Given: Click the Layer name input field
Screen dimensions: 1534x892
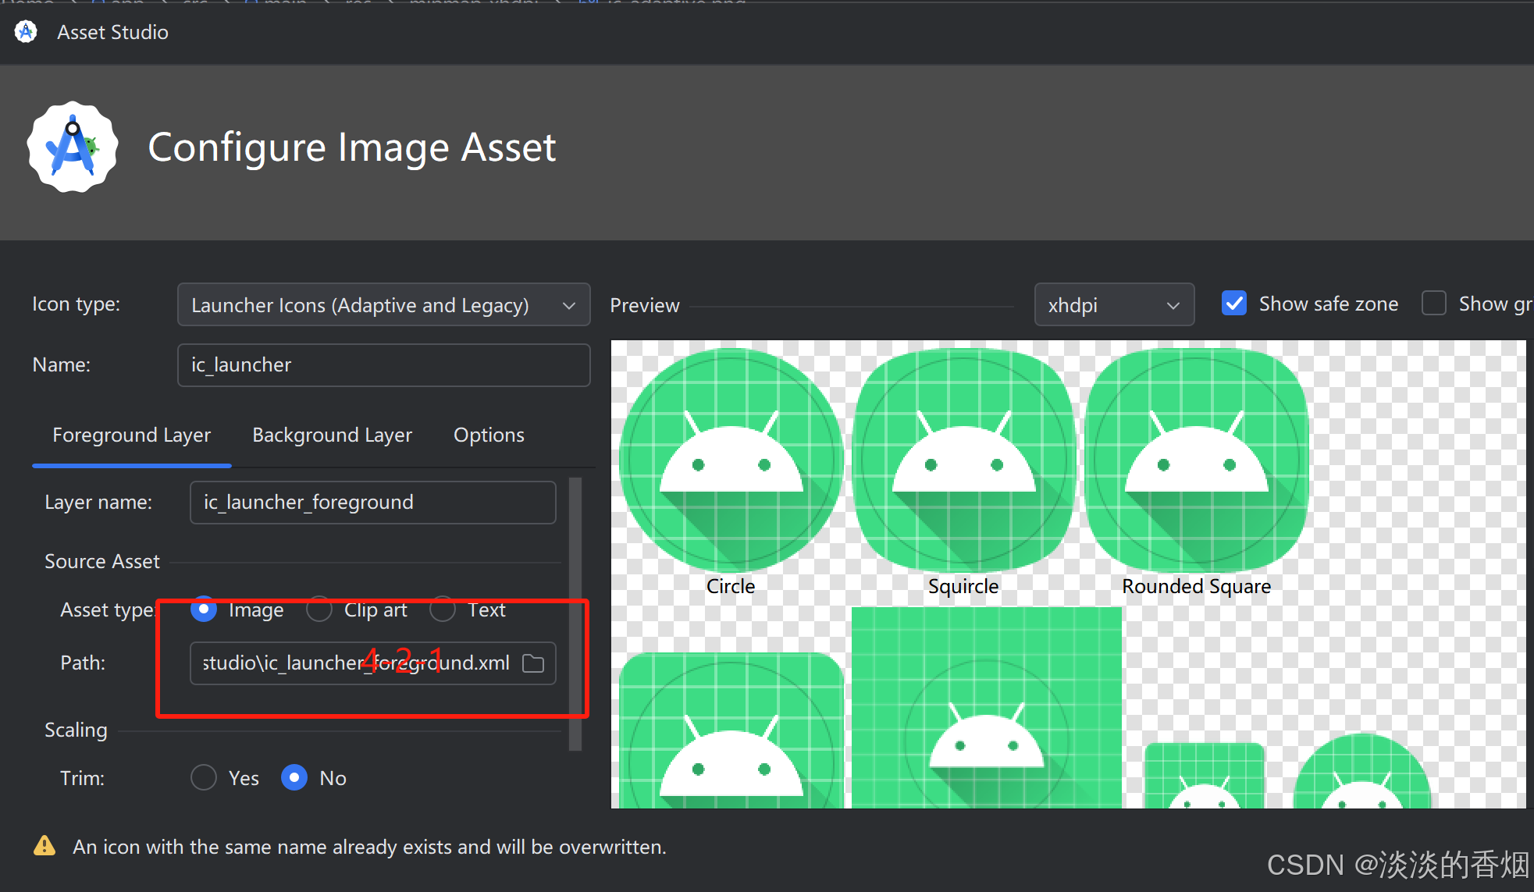Looking at the screenshot, I should pos(373,503).
